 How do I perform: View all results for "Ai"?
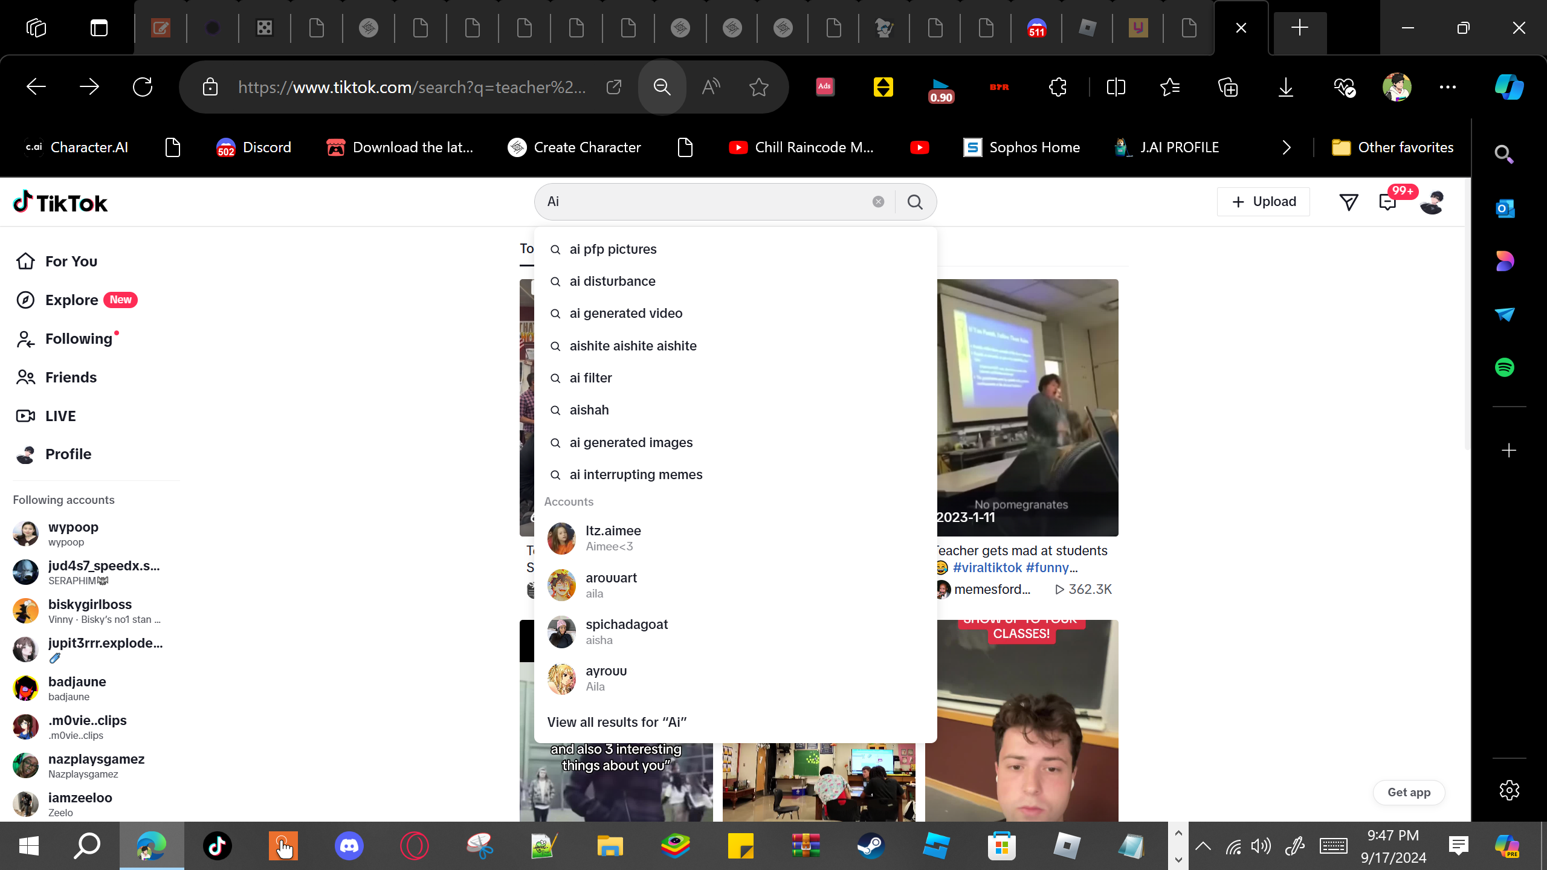tap(616, 722)
